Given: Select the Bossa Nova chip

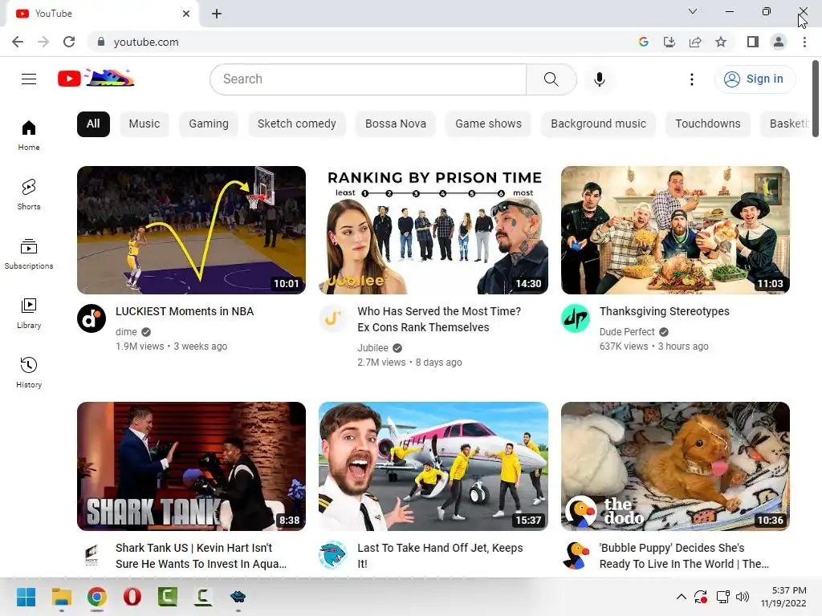Looking at the screenshot, I should point(396,124).
